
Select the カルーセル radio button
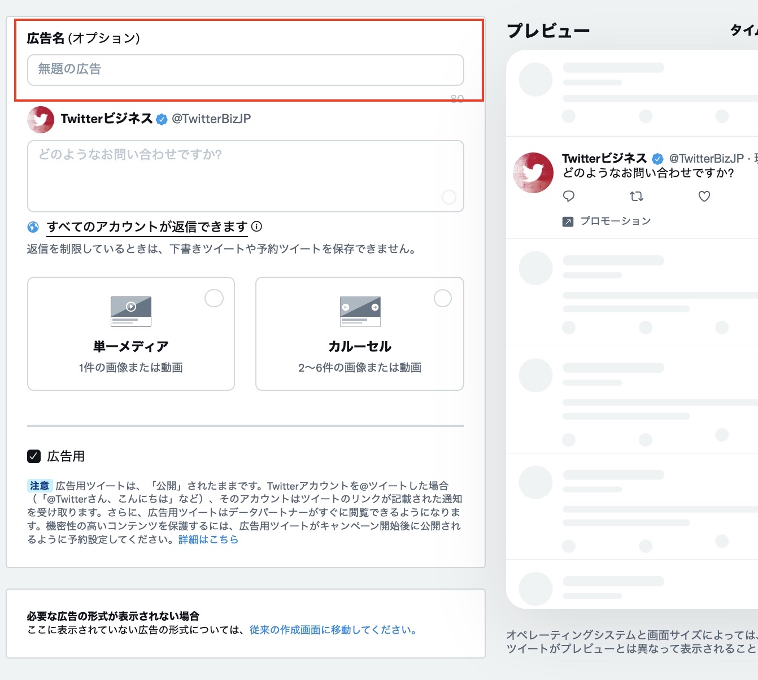[x=443, y=298]
